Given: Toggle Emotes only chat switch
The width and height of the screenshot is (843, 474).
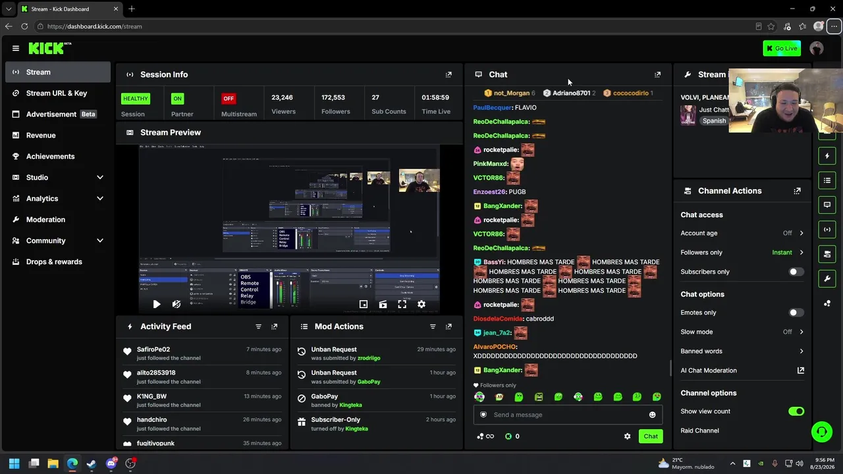Looking at the screenshot, I should [x=796, y=313].
